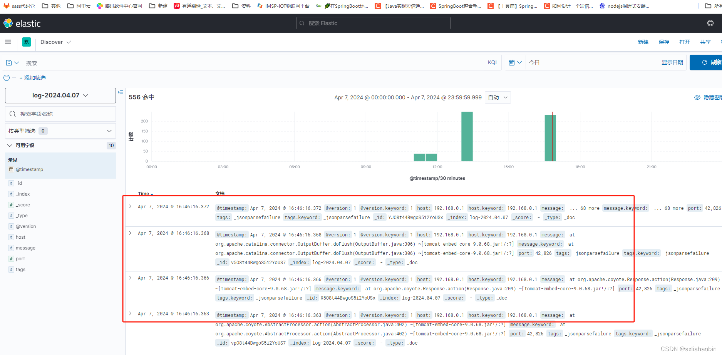This screenshot has height=355, width=722.
Task: Open the log-2024.04.07 index pattern selector
Action: coord(60,95)
